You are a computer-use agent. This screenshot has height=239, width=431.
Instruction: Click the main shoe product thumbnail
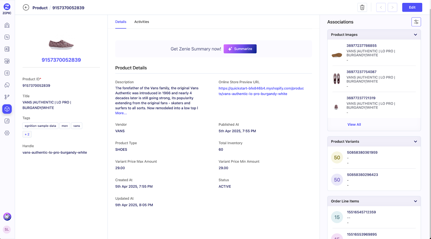point(61,44)
